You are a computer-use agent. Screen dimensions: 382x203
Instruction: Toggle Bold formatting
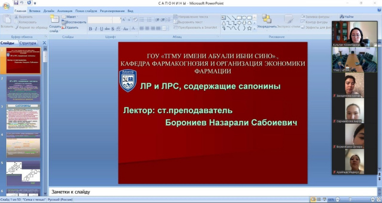click(x=90, y=29)
